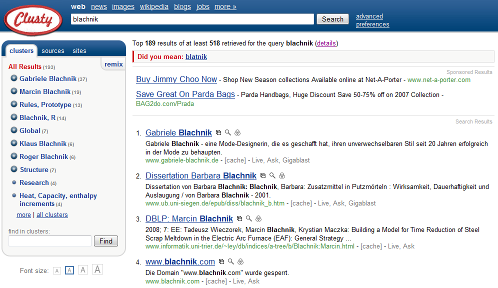The width and height of the screenshot is (498, 288).
Task: Preview the Gabriele Blachnik result with magnifier icon
Action: (x=227, y=132)
